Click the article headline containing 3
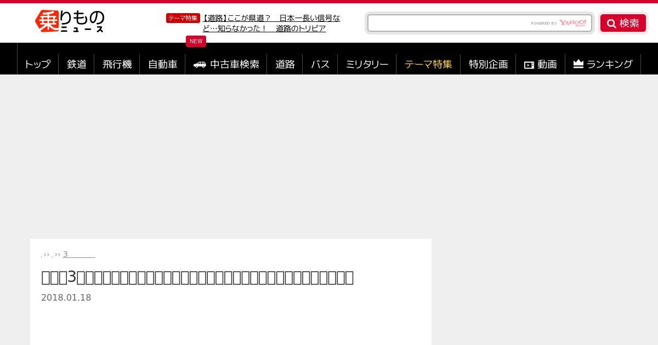The image size is (658, 345). pyautogui.click(x=197, y=277)
